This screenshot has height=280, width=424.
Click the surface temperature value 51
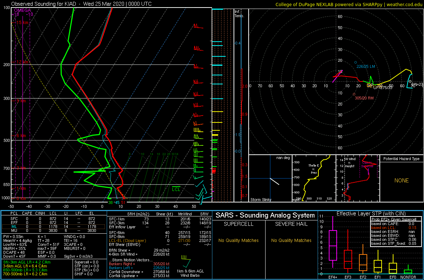[x=123, y=202]
